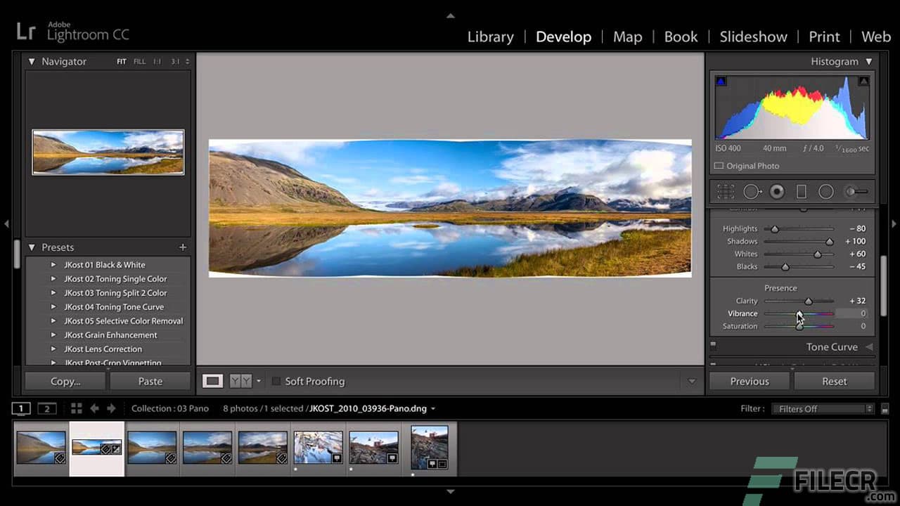Select the first thumbnail in the filmstrip
This screenshot has height=506, width=900.
coord(41,448)
